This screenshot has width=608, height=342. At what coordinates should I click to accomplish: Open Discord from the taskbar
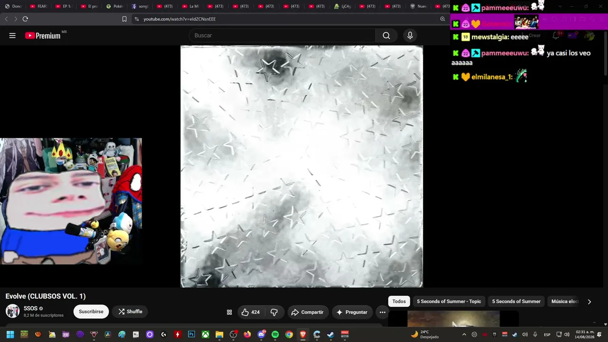pyautogui.click(x=261, y=334)
